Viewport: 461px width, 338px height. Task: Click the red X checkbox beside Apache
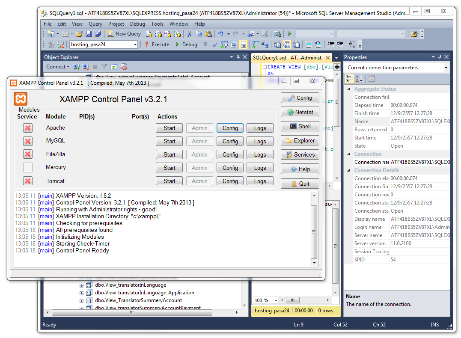pos(27,127)
